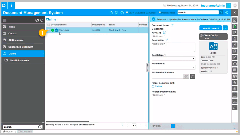The width and height of the screenshot is (240, 135).
Task: Click the power logout icon
Action: [235, 6]
